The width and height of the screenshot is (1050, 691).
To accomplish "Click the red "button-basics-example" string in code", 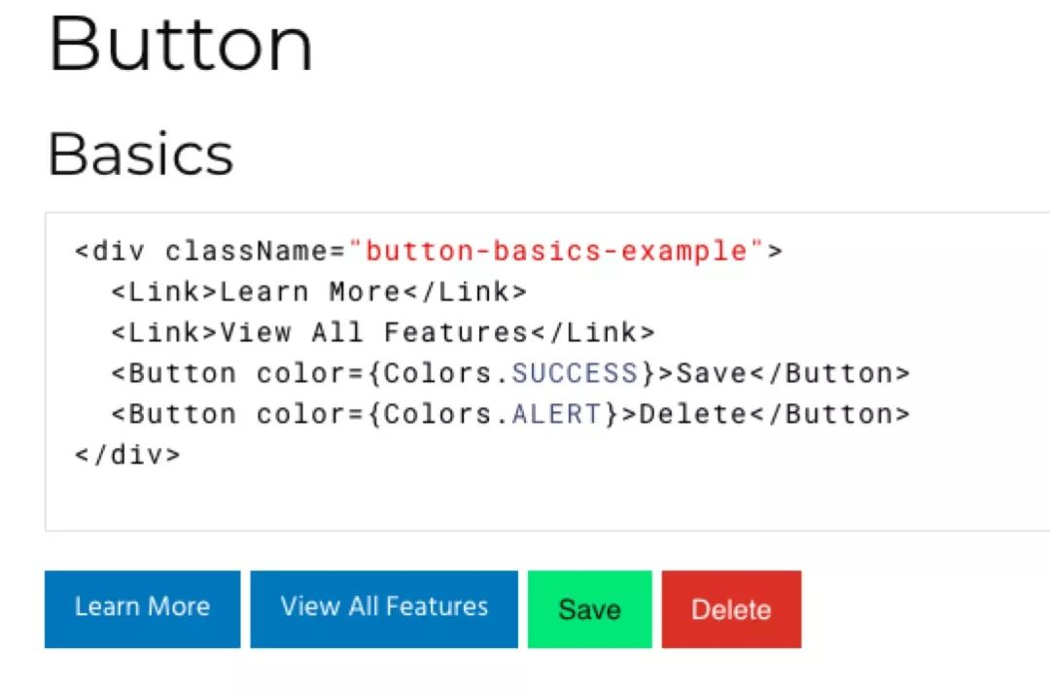I will 556,251.
